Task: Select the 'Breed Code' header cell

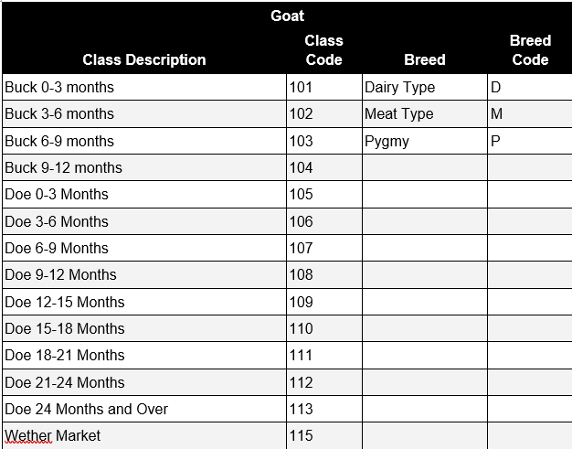Action: click(530, 51)
